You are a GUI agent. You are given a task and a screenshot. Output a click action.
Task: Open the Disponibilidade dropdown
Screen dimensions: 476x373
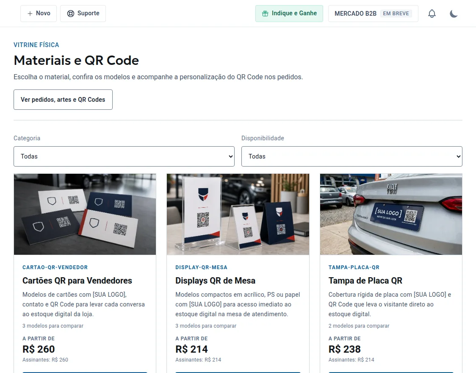pyautogui.click(x=351, y=156)
